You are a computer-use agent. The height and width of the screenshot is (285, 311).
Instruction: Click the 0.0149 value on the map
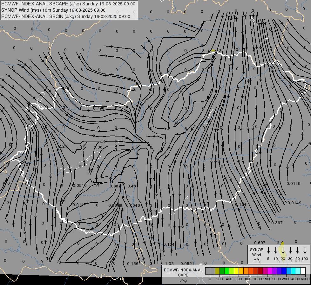pos(294,203)
